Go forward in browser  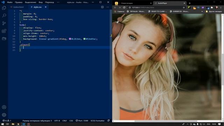point(120,7)
